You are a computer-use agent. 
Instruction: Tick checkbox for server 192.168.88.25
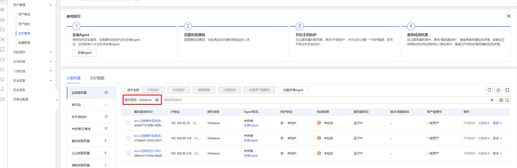click(128, 123)
